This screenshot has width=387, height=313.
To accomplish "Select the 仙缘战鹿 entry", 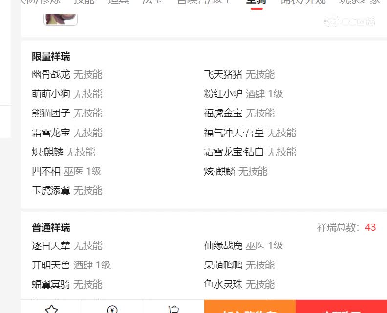I will point(223,246).
